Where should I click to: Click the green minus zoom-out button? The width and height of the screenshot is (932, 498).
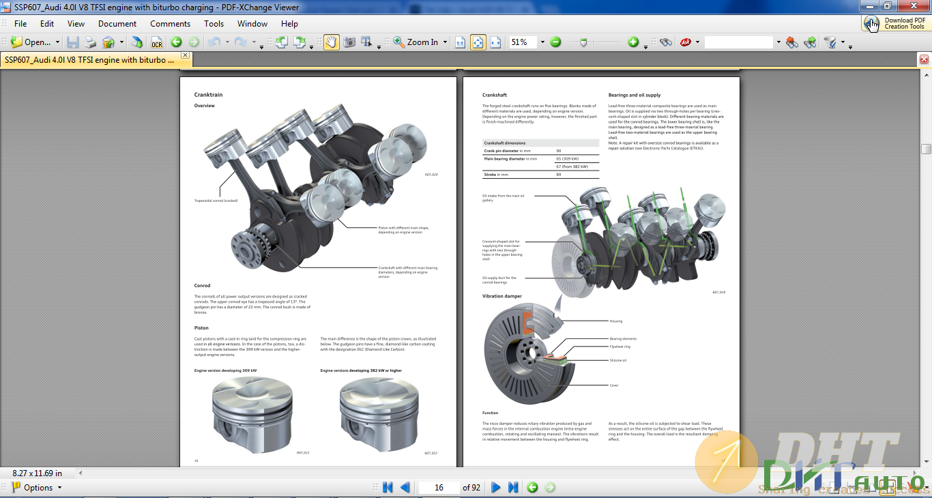[555, 42]
